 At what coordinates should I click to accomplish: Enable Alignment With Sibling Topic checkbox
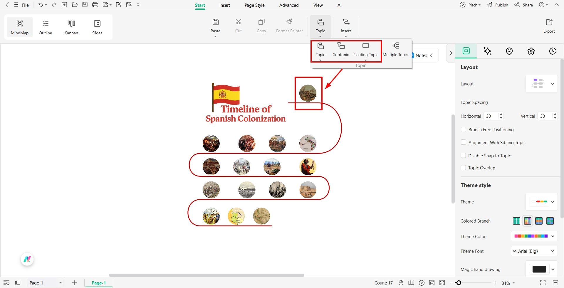coord(464,142)
